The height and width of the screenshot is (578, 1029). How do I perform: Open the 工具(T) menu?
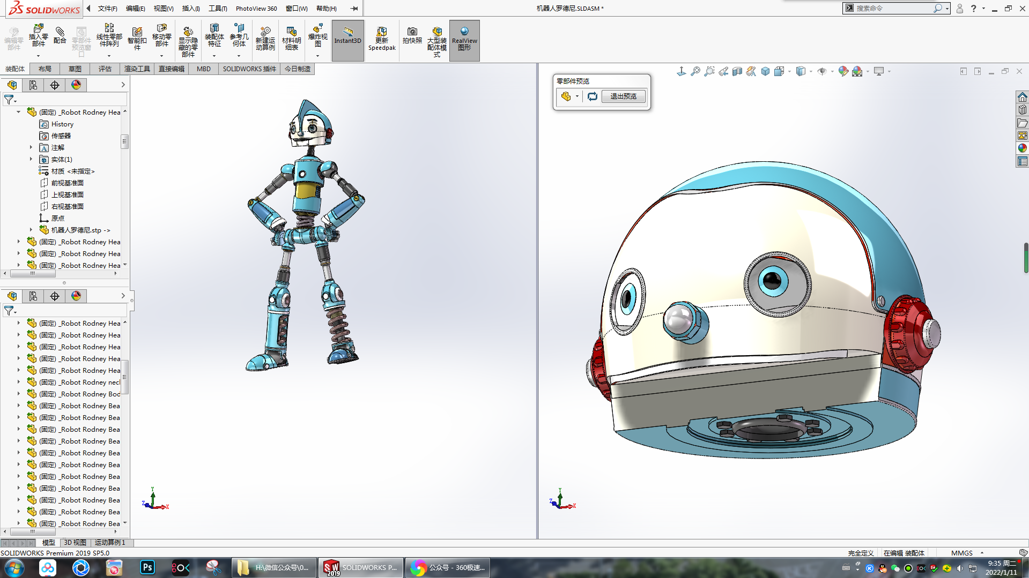[x=218, y=8]
